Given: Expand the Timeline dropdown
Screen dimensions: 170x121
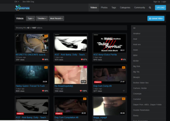Looking at the screenshot, I should (x=42, y=18).
